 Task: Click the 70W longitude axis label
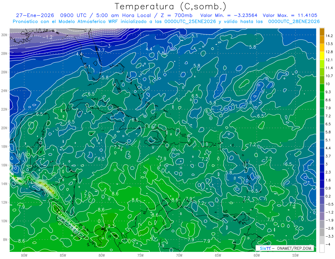[x=179, y=255]
